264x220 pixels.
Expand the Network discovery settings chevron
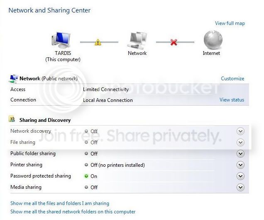(240, 131)
